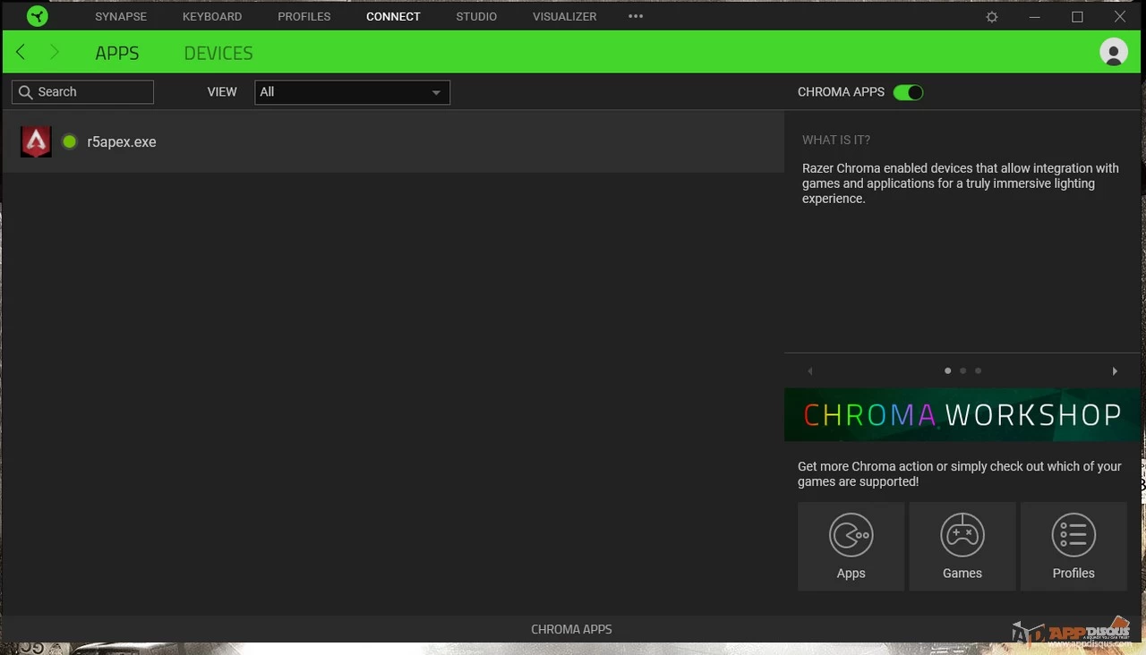Focus the Search input field
The image size is (1146, 655).
coord(82,92)
